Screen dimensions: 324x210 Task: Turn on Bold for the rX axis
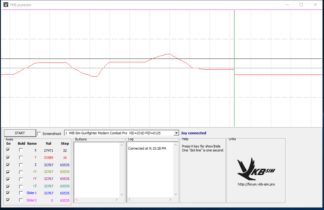click(21, 172)
